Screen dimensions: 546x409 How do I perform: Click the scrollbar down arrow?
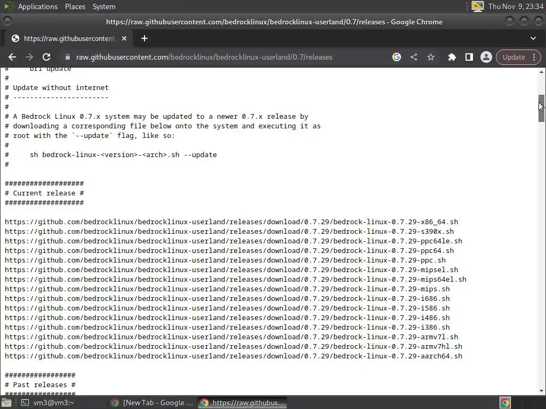pos(541,391)
